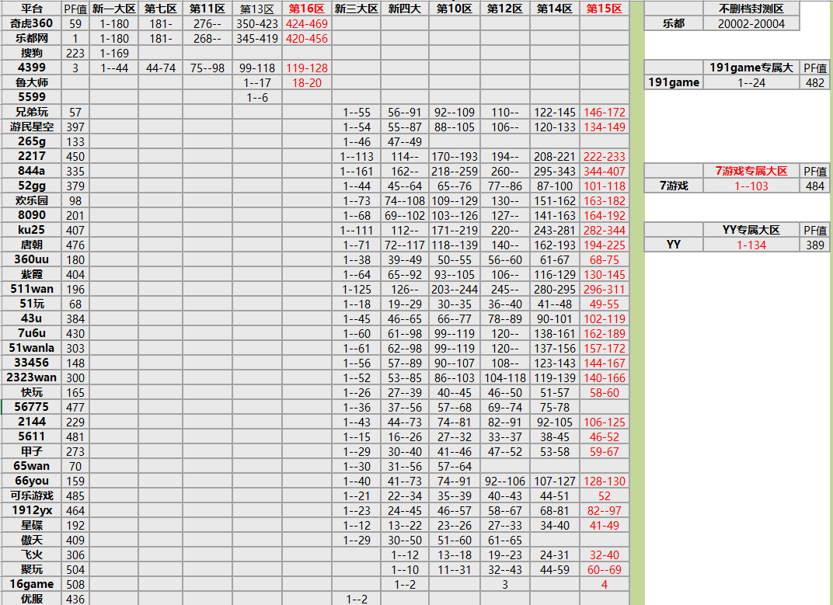Select the 191game专属大 header cell

click(x=751, y=68)
